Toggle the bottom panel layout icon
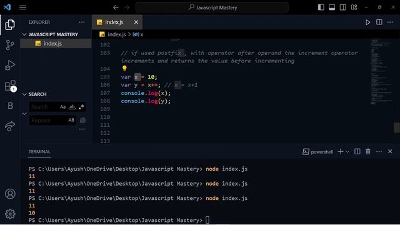 click(332, 7)
